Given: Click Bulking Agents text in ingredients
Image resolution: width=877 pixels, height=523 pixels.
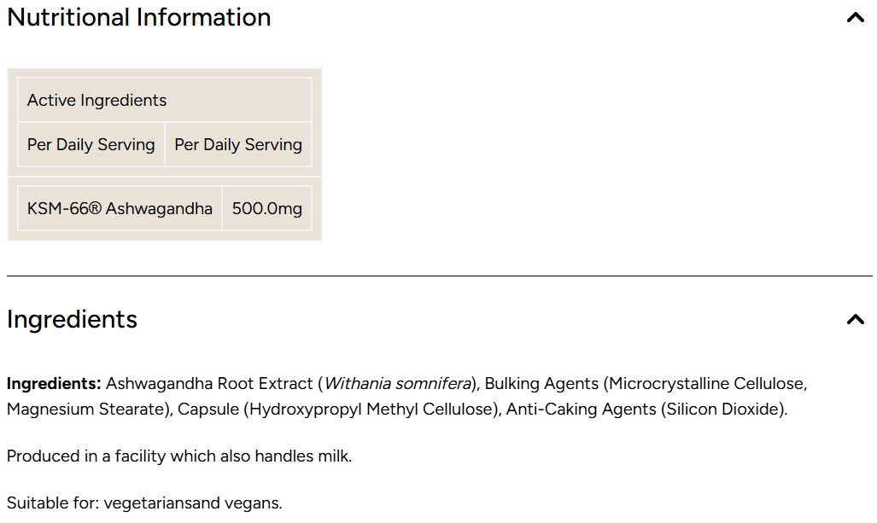Looking at the screenshot, I should [541, 384].
